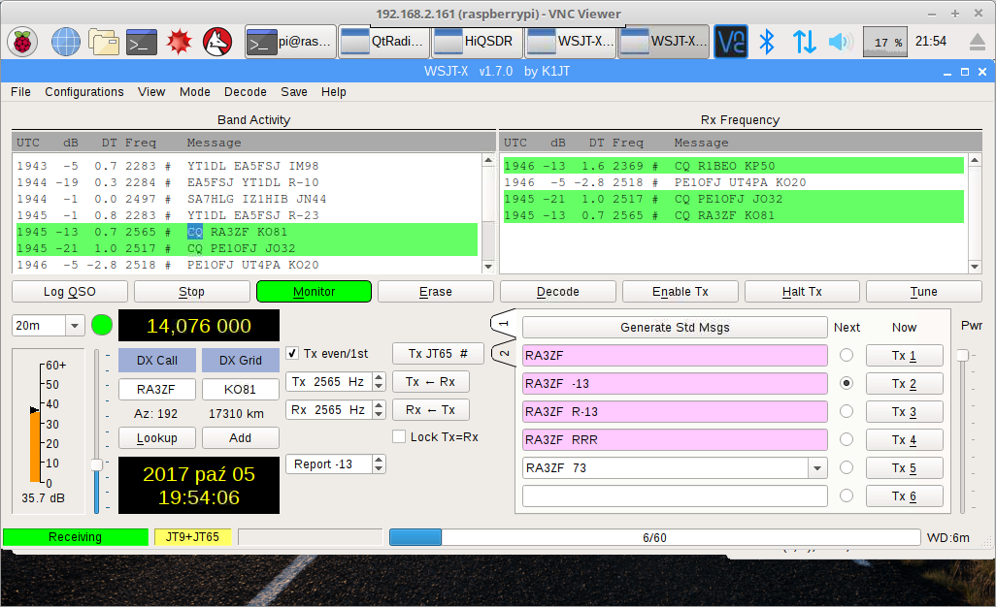This screenshot has width=996, height=607.
Task: Click the DX Call input field
Action: tap(155, 390)
